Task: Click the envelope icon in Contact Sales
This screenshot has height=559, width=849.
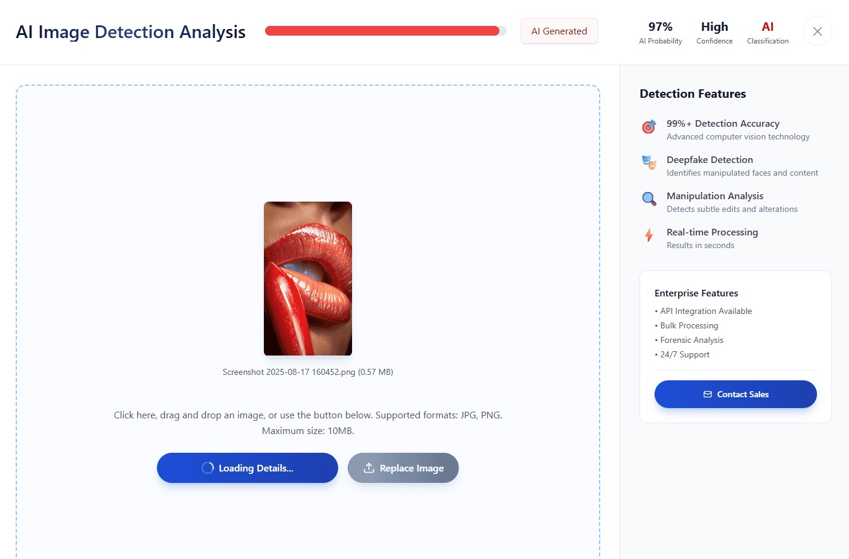Action: click(x=708, y=394)
